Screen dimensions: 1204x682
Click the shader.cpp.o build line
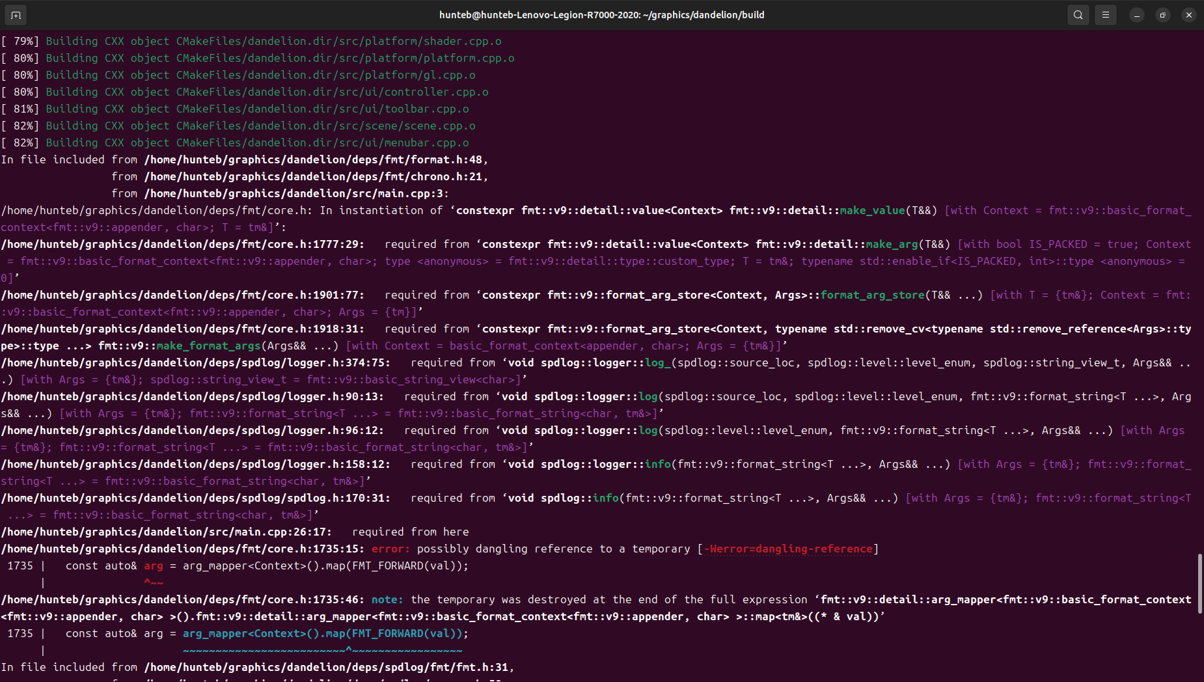click(x=273, y=41)
